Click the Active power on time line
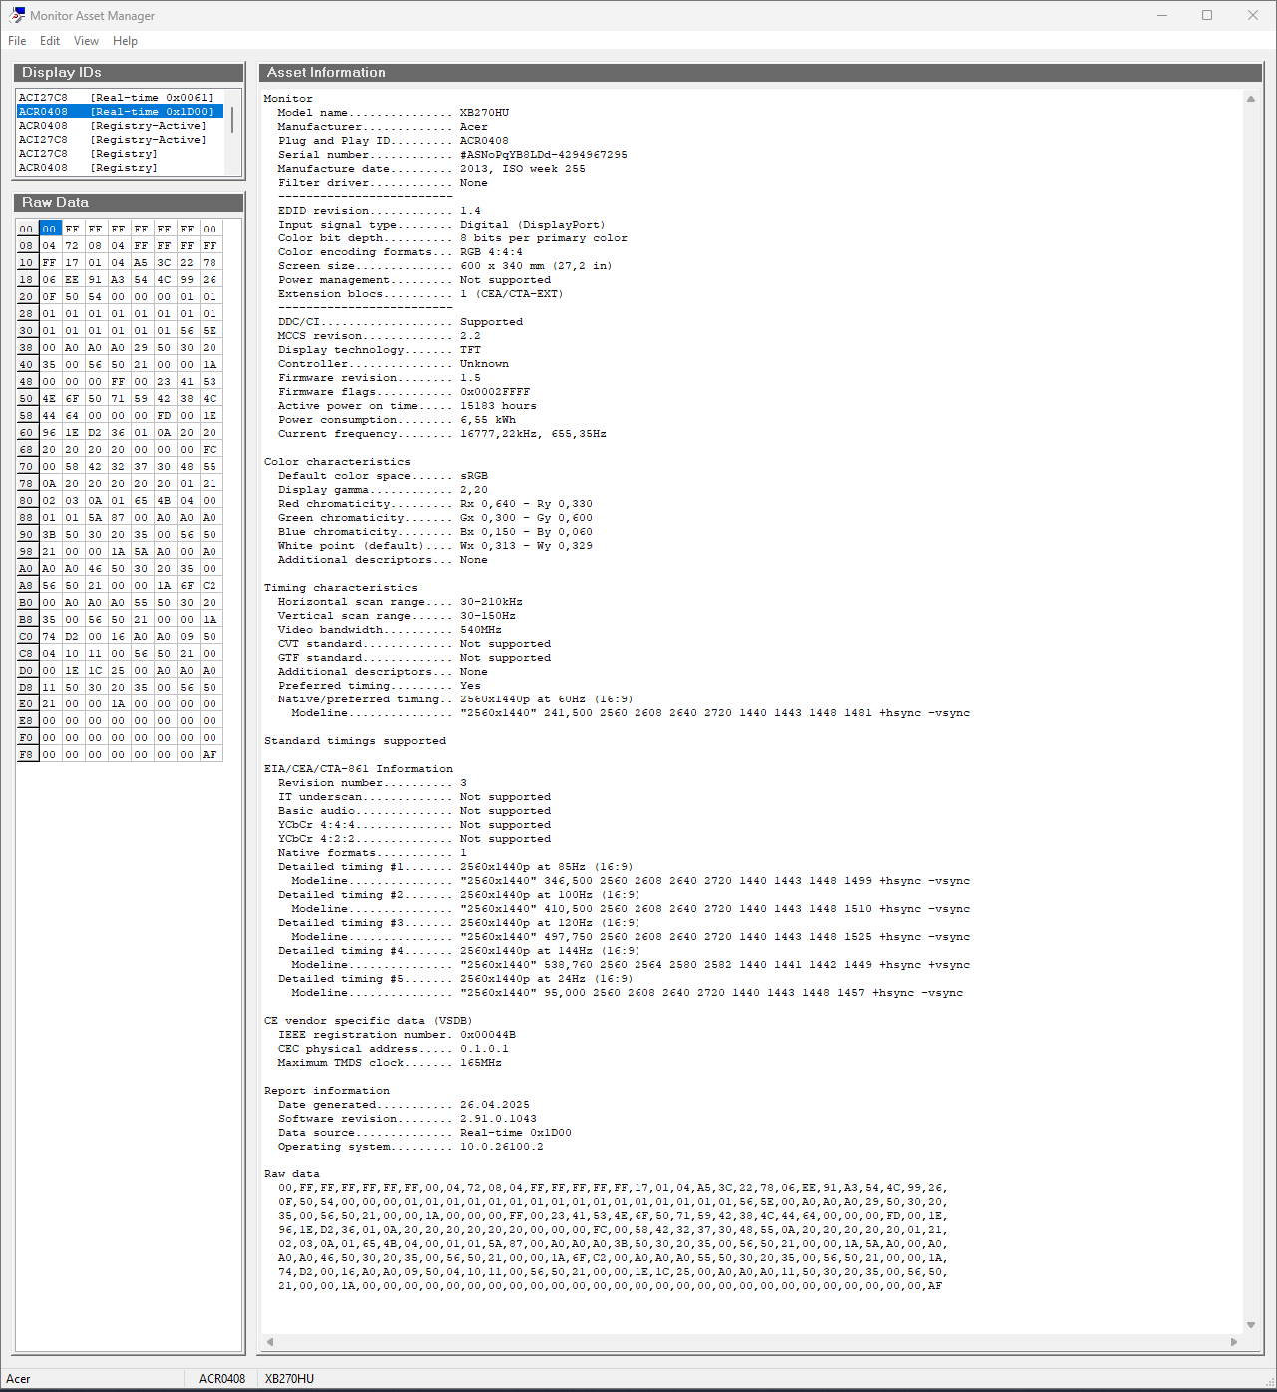 [407, 406]
